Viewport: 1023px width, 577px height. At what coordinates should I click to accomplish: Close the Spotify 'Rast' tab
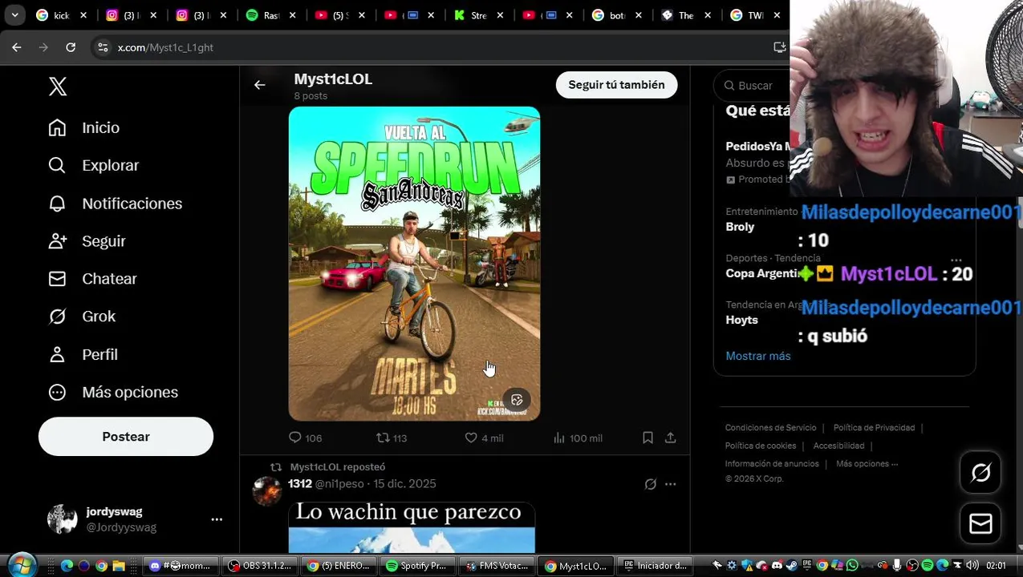click(293, 15)
